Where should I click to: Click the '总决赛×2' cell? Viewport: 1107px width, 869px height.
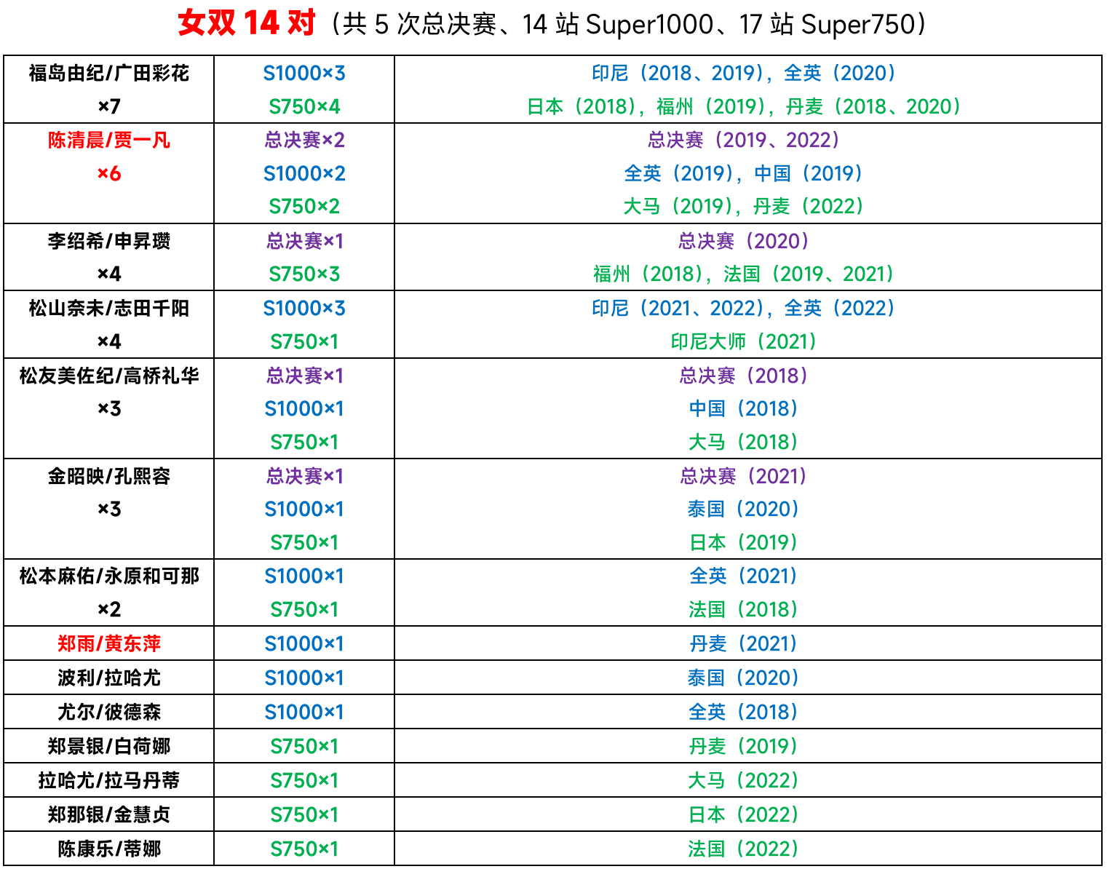tap(304, 140)
